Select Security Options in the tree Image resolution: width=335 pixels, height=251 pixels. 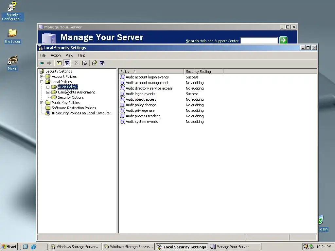[71, 97]
